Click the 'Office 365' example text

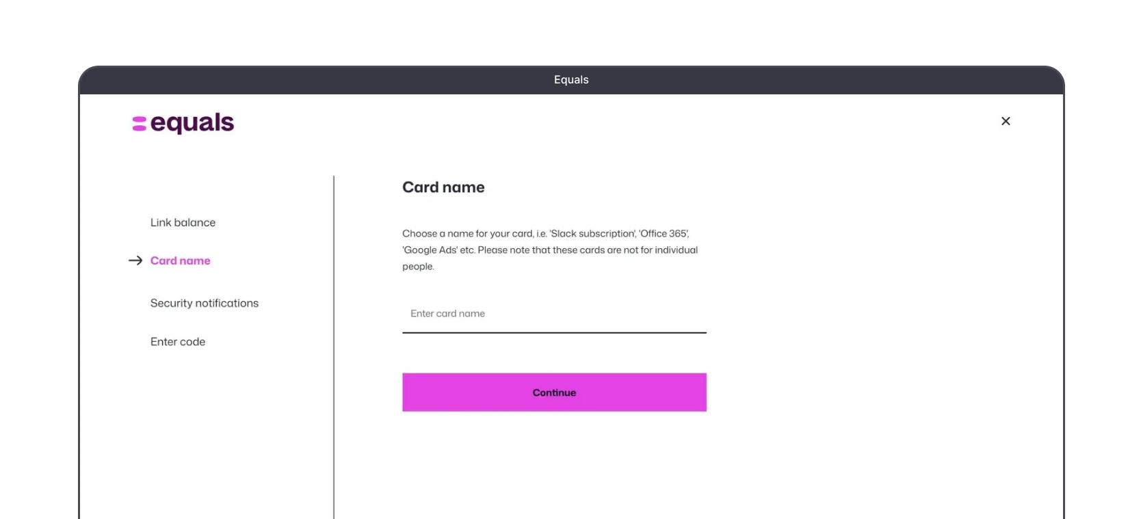[x=664, y=234]
